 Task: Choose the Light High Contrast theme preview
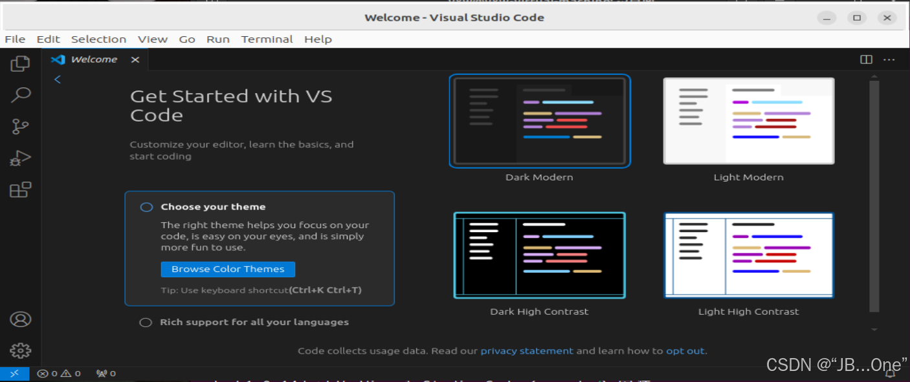(749, 255)
